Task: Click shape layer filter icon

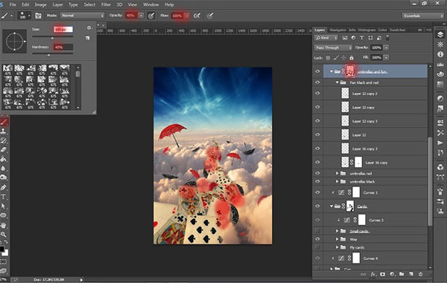Action: tap(370, 38)
